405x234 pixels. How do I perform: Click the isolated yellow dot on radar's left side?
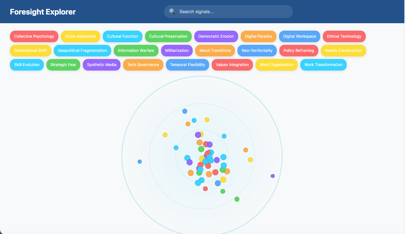[165, 135]
